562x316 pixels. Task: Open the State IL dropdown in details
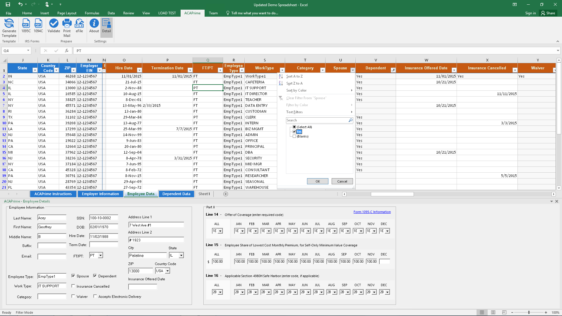coord(181,255)
